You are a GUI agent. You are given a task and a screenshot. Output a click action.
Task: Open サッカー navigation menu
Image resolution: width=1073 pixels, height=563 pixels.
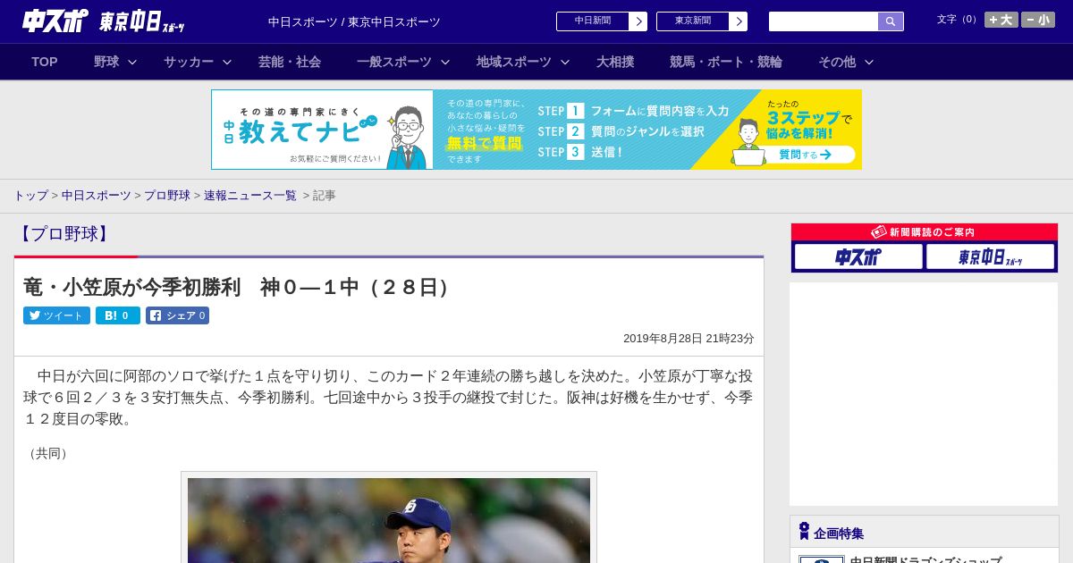189,62
